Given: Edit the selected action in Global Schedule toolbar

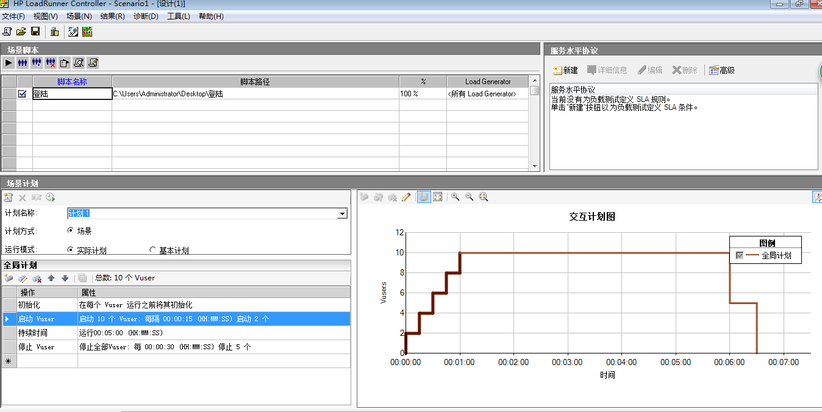Looking at the screenshot, I should [x=23, y=278].
